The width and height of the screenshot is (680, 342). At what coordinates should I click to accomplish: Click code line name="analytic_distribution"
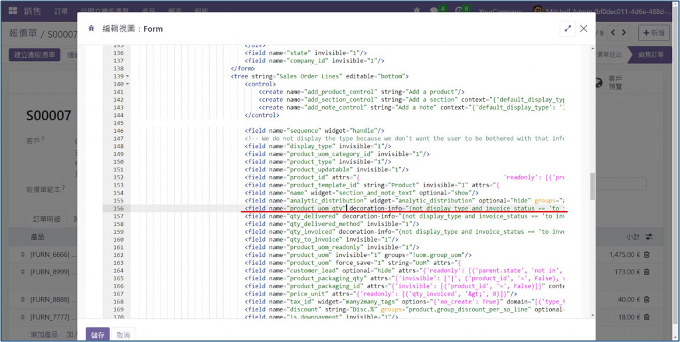pyautogui.click(x=404, y=201)
